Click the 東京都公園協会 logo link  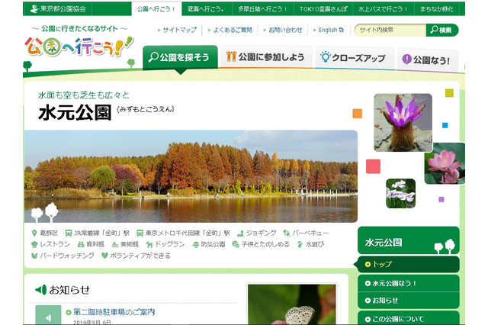tap(58, 8)
